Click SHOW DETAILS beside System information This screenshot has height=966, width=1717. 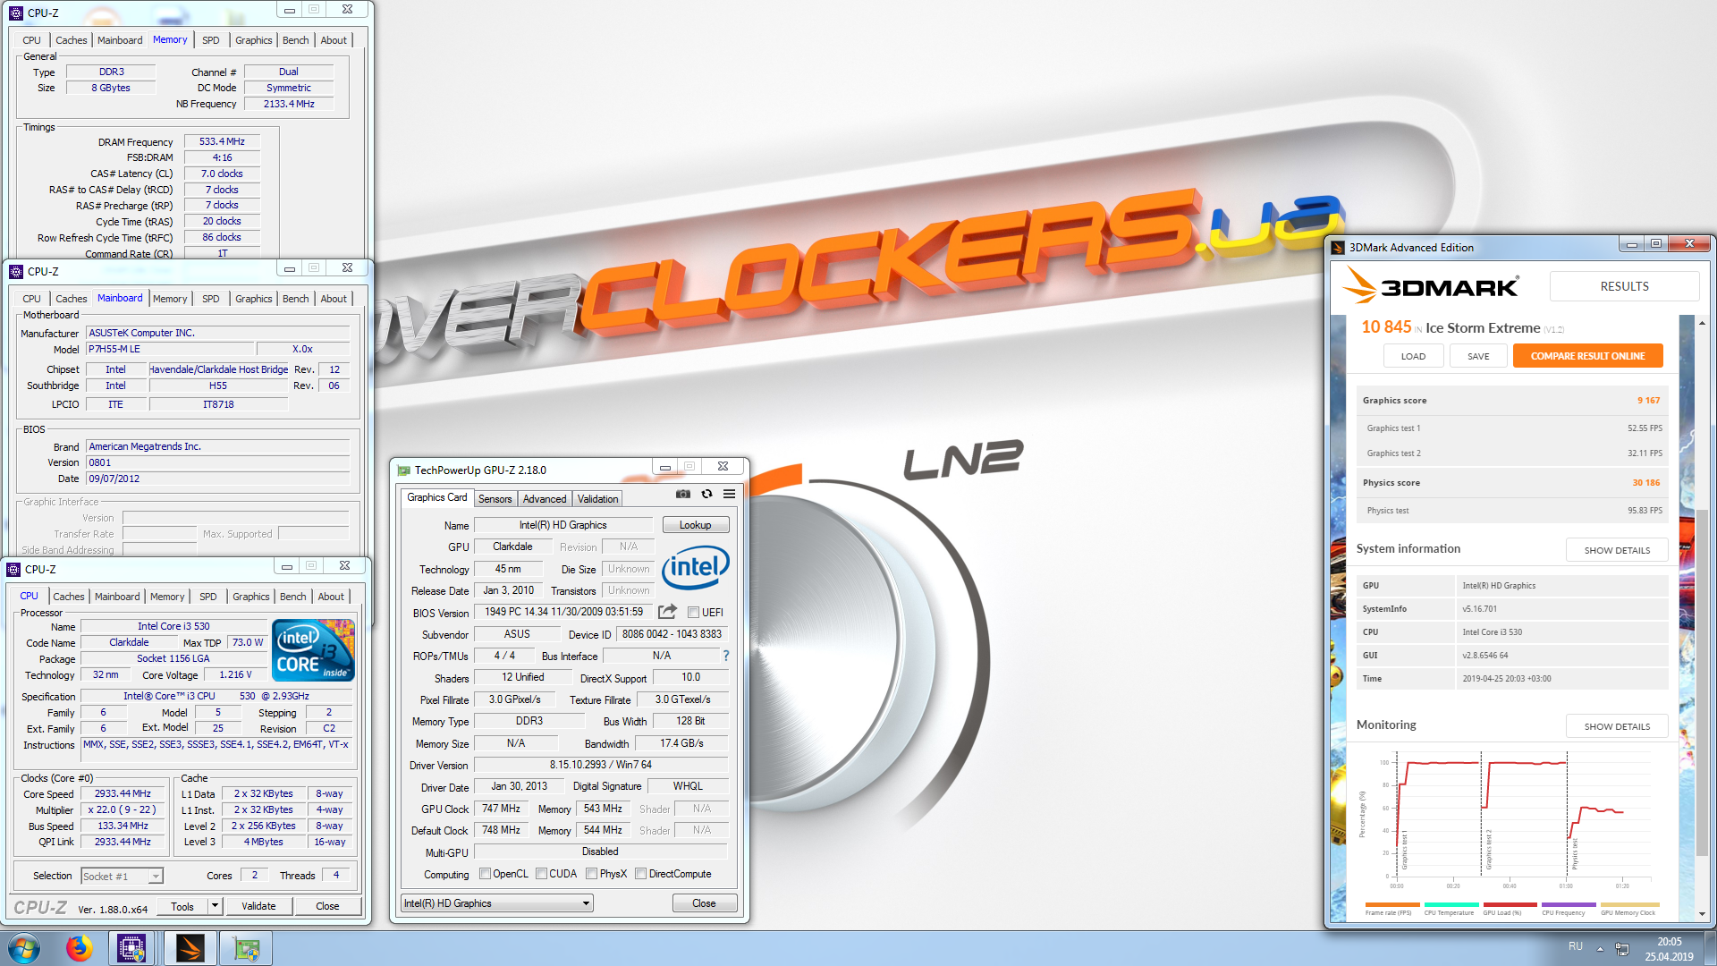pos(1617,550)
